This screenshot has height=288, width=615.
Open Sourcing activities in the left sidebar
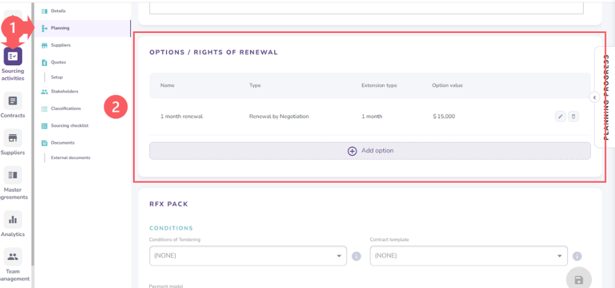pos(13,57)
